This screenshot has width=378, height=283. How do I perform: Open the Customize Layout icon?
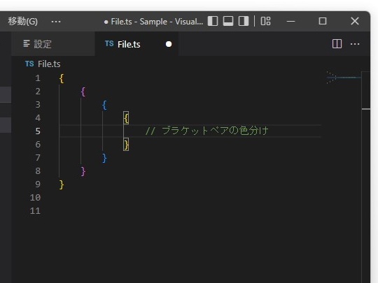coord(266,21)
